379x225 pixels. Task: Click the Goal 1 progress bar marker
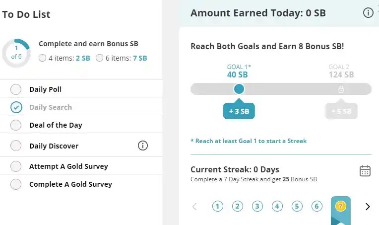(239, 89)
